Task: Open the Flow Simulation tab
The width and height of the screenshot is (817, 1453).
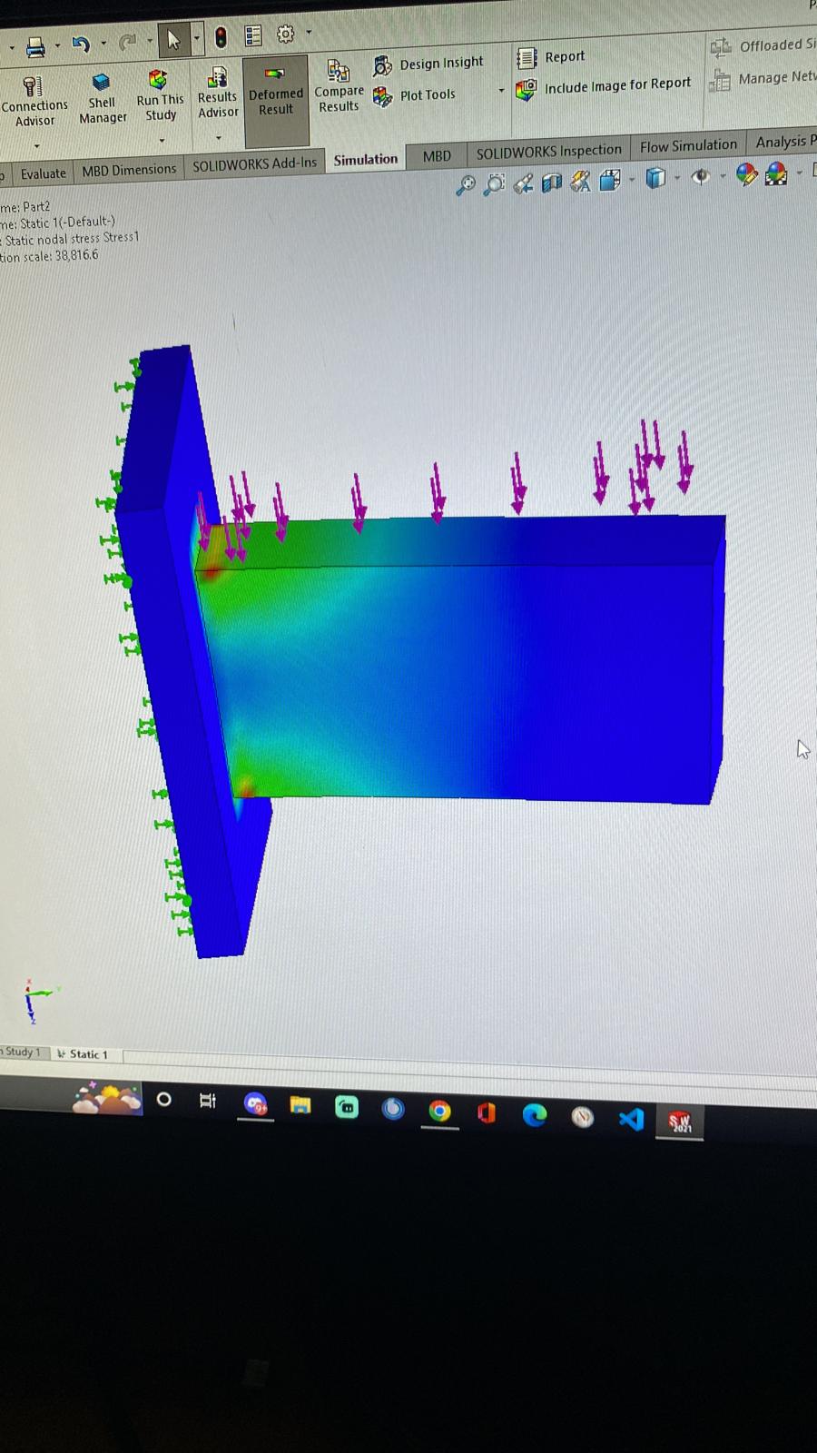Action: pos(688,146)
